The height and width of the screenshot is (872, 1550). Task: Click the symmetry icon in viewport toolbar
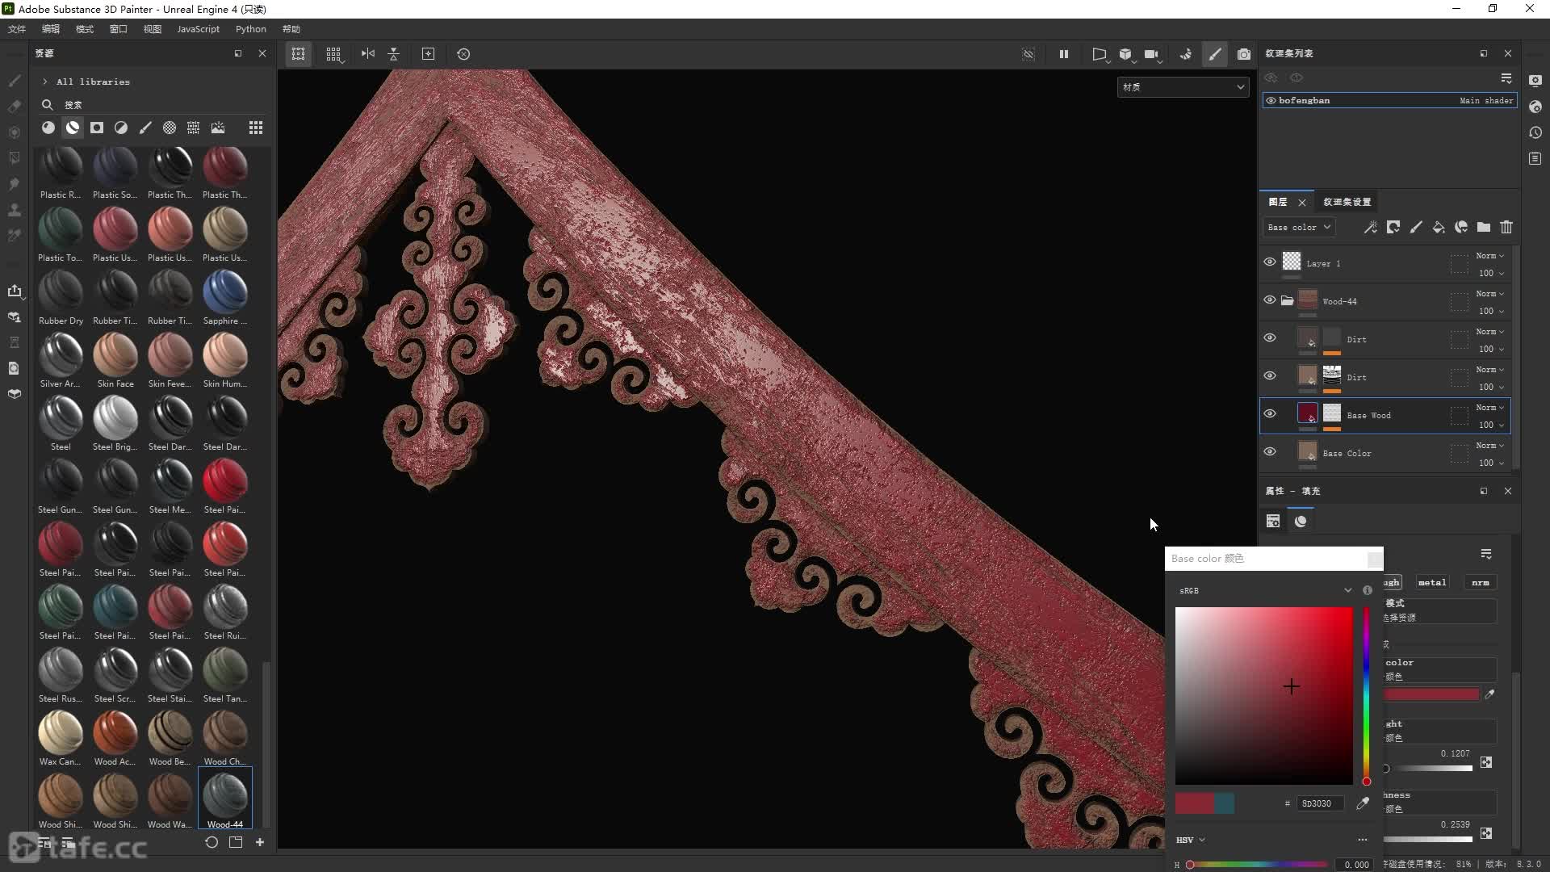tap(368, 54)
